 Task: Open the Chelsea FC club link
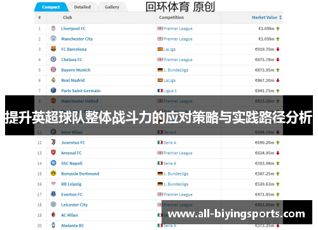(72, 60)
